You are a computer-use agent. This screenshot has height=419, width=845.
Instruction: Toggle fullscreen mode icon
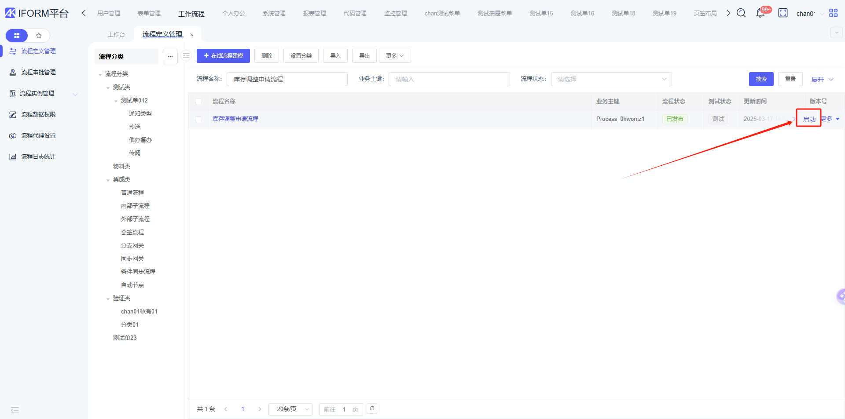click(783, 13)
